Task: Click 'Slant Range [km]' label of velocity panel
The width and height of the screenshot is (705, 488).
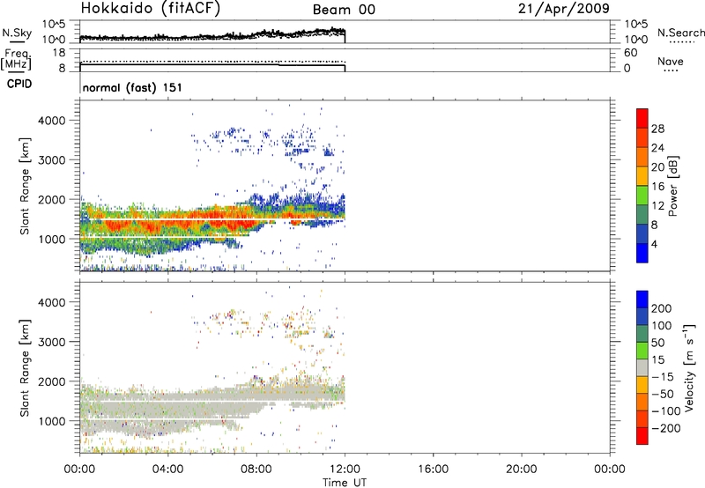Action: [x=25, y=368]
